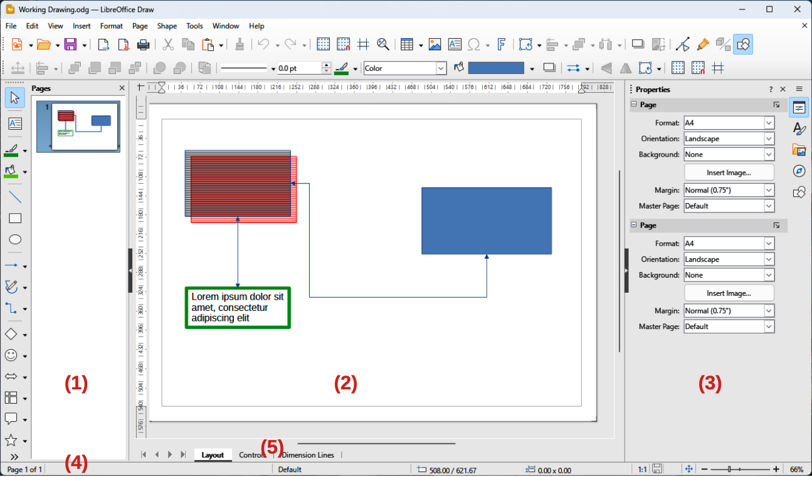This screenshot has height=477, width=812.
Task: Click the blue fill color swatch
Action: coord(495,68)
